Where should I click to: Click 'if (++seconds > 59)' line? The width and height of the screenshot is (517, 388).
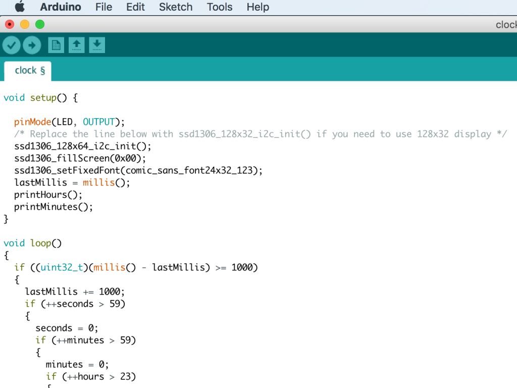75,304
